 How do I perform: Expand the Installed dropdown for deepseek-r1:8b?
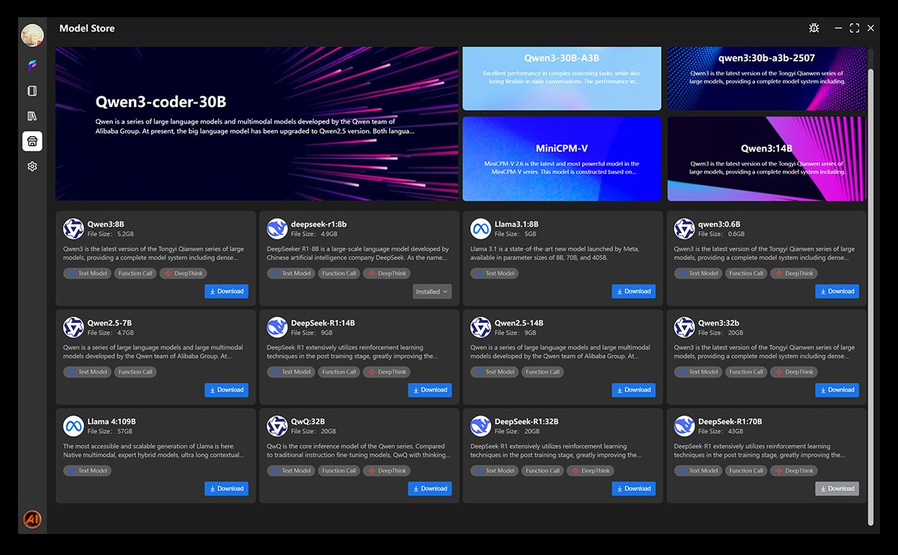point(432,292)
